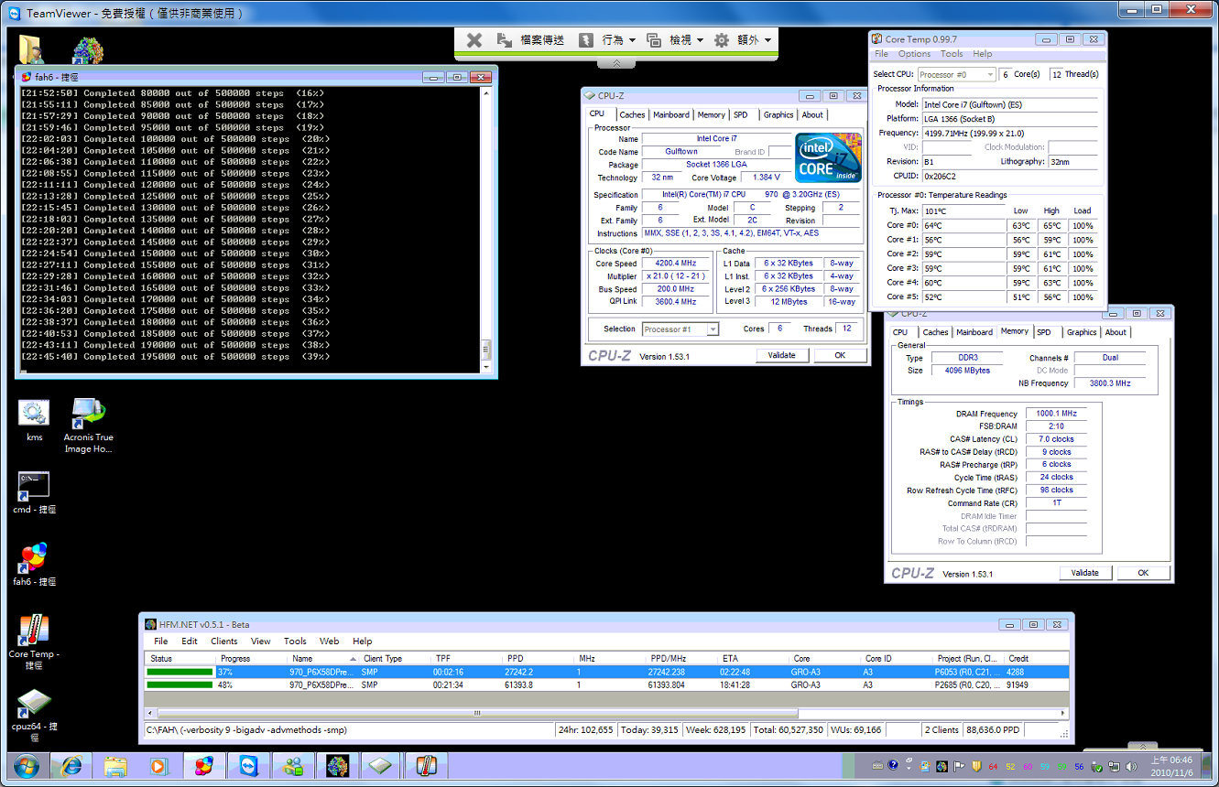Viewport: 1219px width, 787px height.
Task: Select the P2685 project row in HFM.NET
Action: click(x=607, y=685)
